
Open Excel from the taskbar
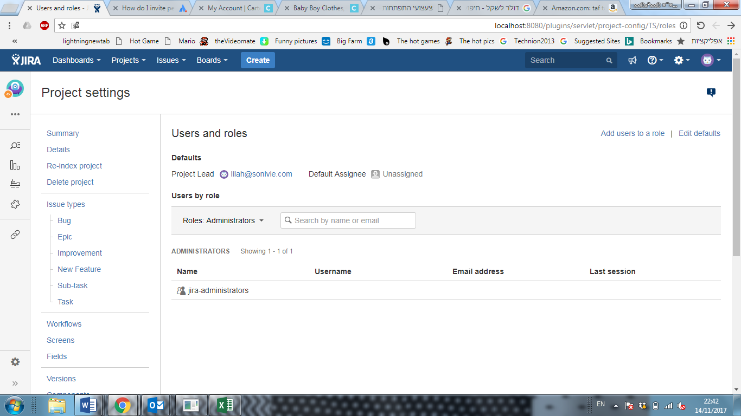(x=225, y=405)
